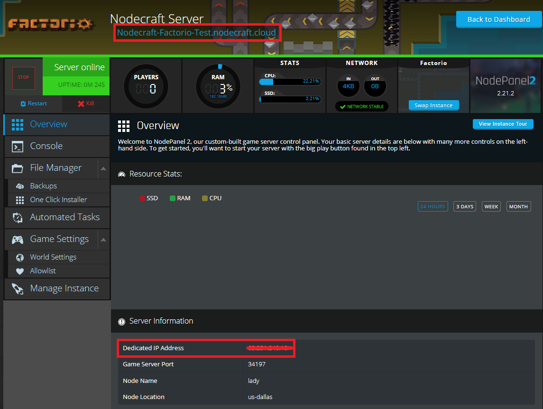Click the World Settings globe icon
The height and width of the screenshot is (409, 543).
(19, 257)
